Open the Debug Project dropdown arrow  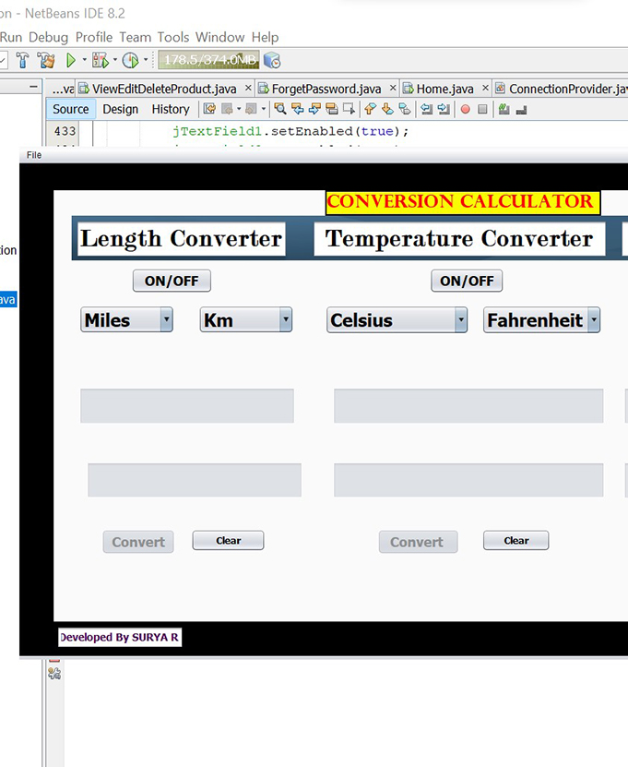[115, 60]
